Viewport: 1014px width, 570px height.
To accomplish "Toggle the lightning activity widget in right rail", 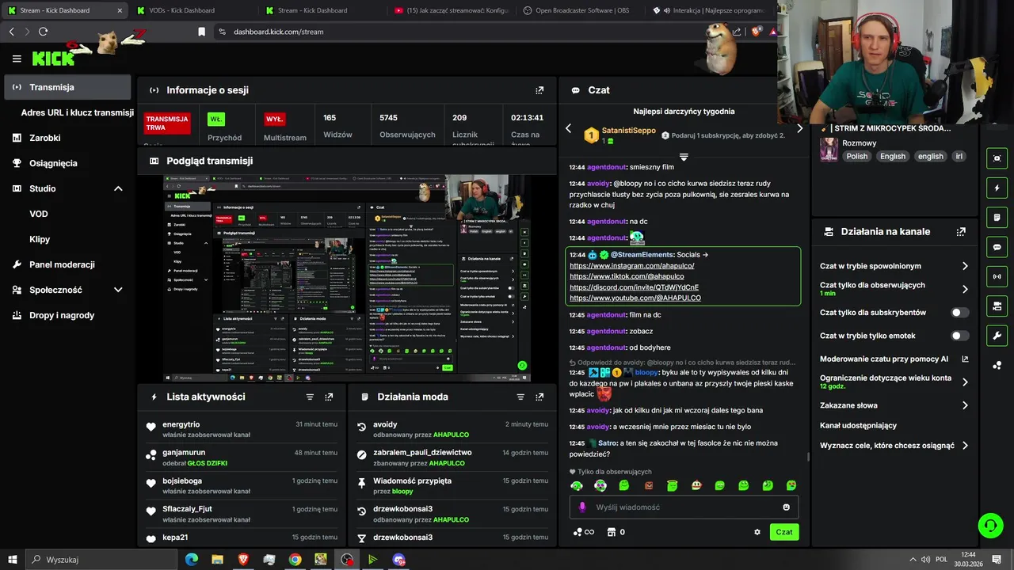I will [x=997, y=188].
